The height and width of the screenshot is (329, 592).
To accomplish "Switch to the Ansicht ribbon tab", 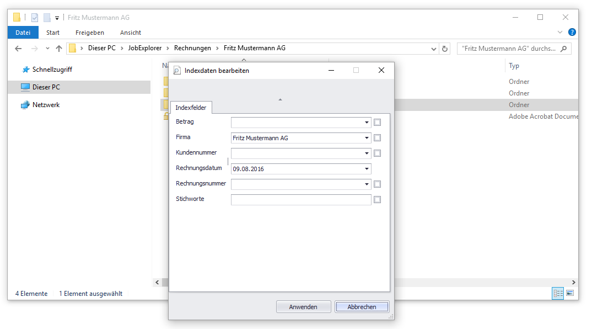I will pyautogui.click(x=130, y=33).
